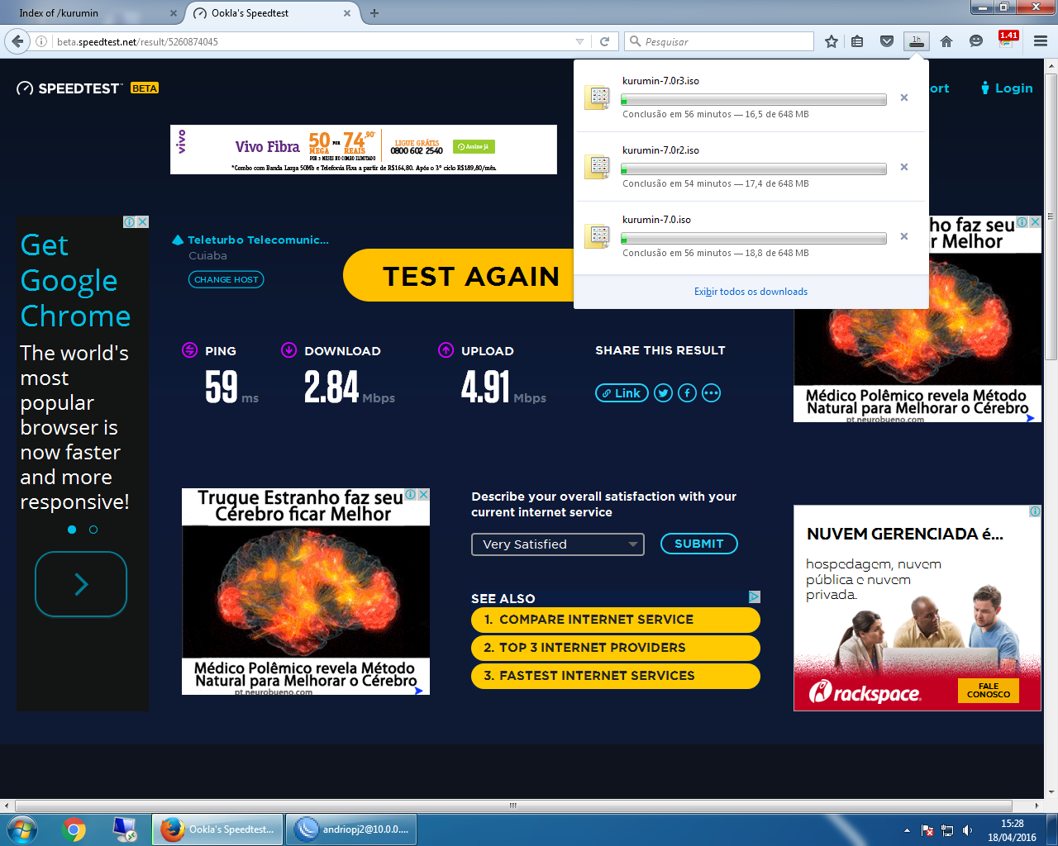This screenshot has height=846, width=1058.
Task: Click the URL address bar
Action: [314, 41]
